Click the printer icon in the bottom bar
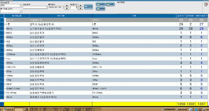The width and height of the screenshot is (209, 111). click(x=191, y=109)
